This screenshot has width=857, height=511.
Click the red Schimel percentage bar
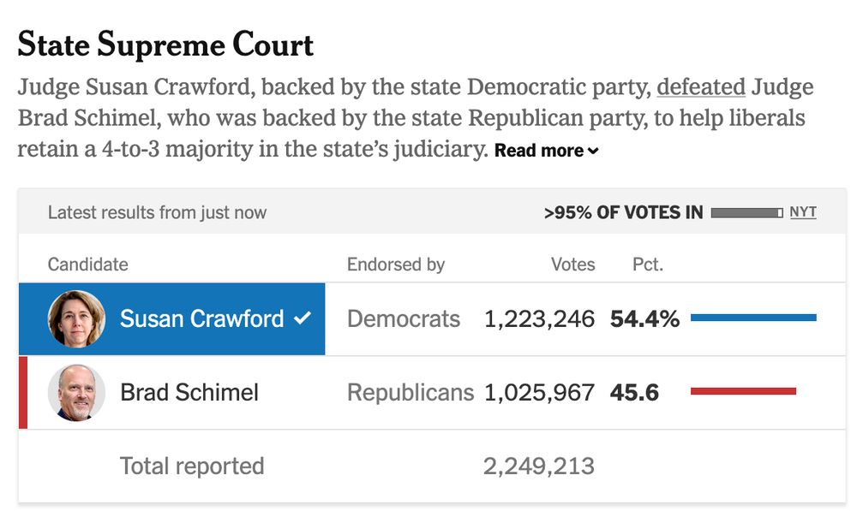(743, 391)
